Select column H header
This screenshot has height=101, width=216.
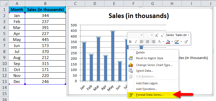172,4
